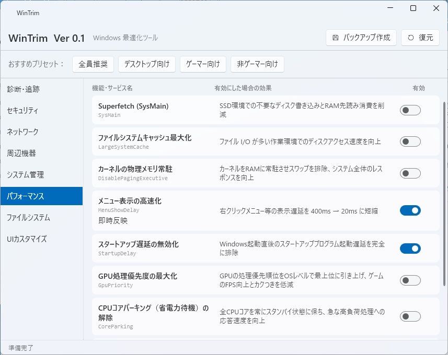Click the 準備完了 status text

[x=21, y=348]
